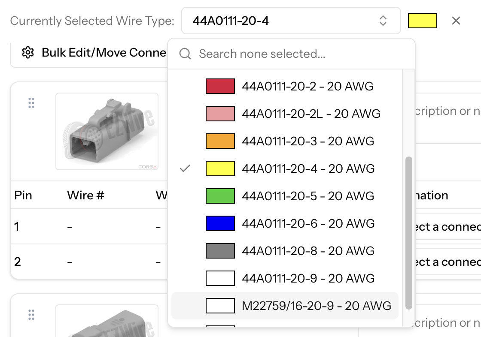
Task: Open first connector thumbnail image
Action: 107,132
